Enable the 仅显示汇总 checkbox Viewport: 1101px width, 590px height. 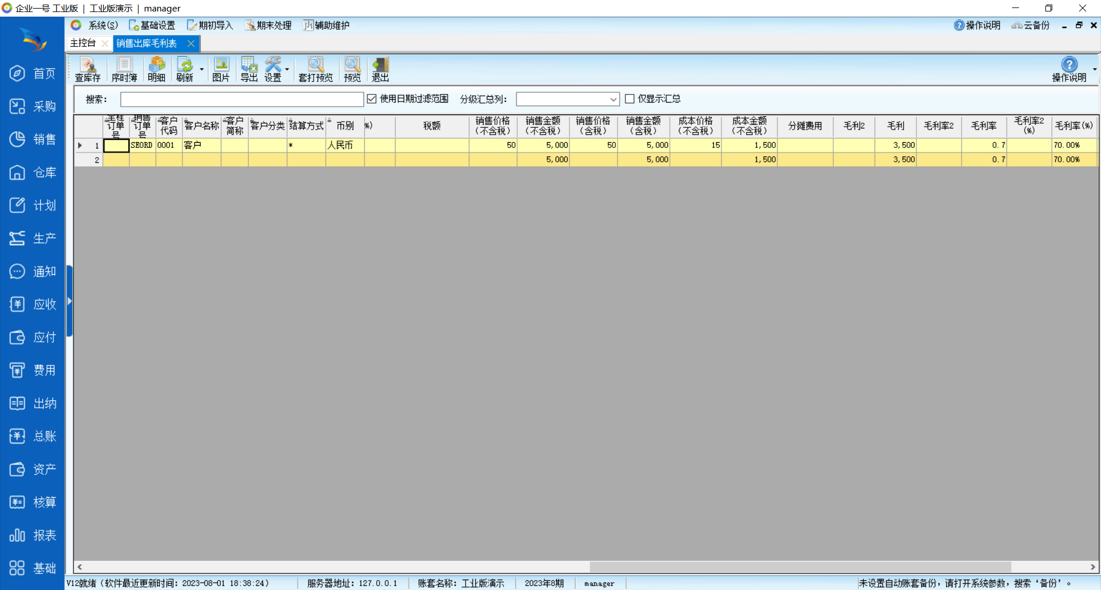click(x=630, y=99)
